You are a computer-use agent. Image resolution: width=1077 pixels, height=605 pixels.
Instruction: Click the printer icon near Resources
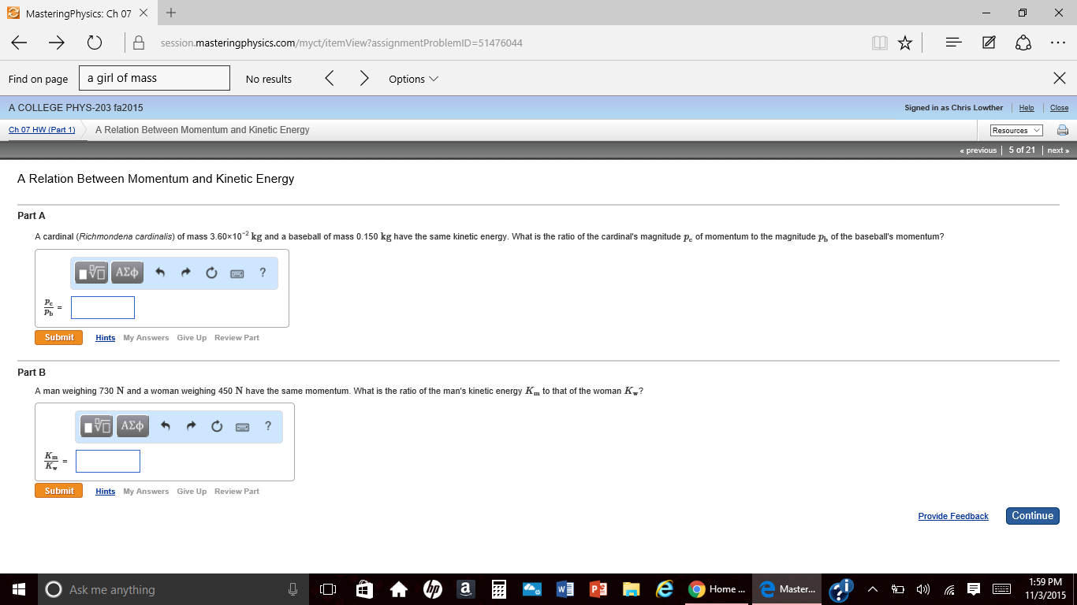[1062, 129]
